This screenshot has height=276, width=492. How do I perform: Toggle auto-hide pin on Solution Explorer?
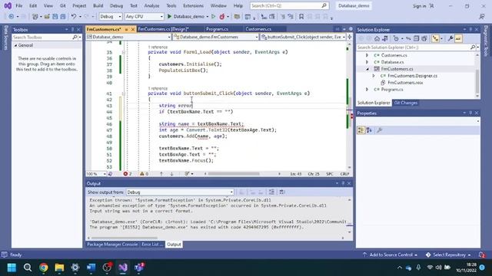(x=470, y=29)
